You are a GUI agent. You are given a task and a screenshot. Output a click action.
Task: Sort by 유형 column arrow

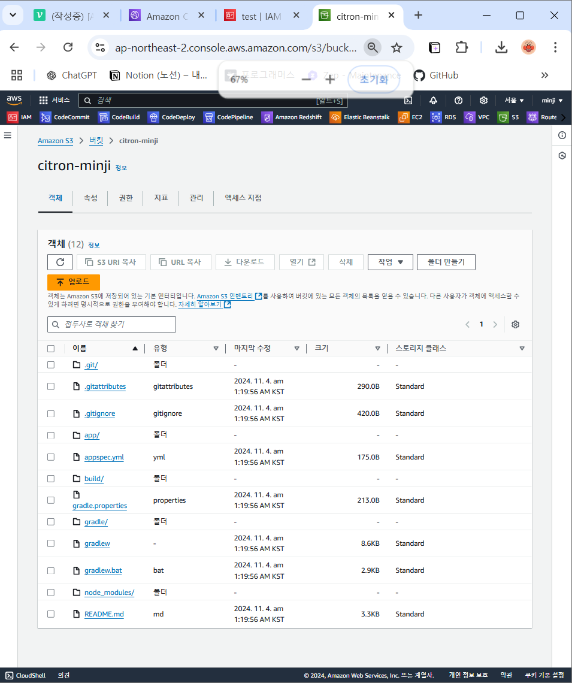point(216,349)
